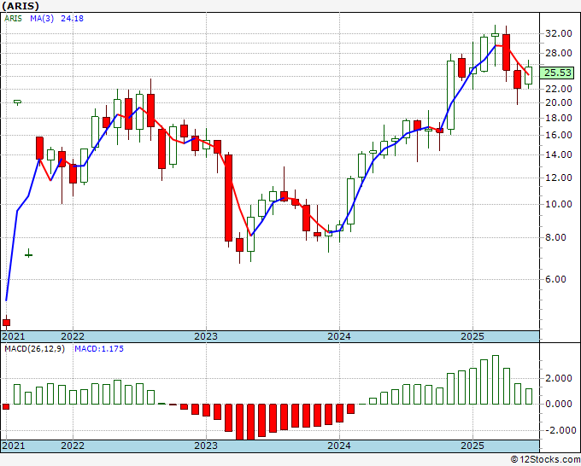Click 2023 on the MACD timeline
The image size is (581, 466).
206,446
